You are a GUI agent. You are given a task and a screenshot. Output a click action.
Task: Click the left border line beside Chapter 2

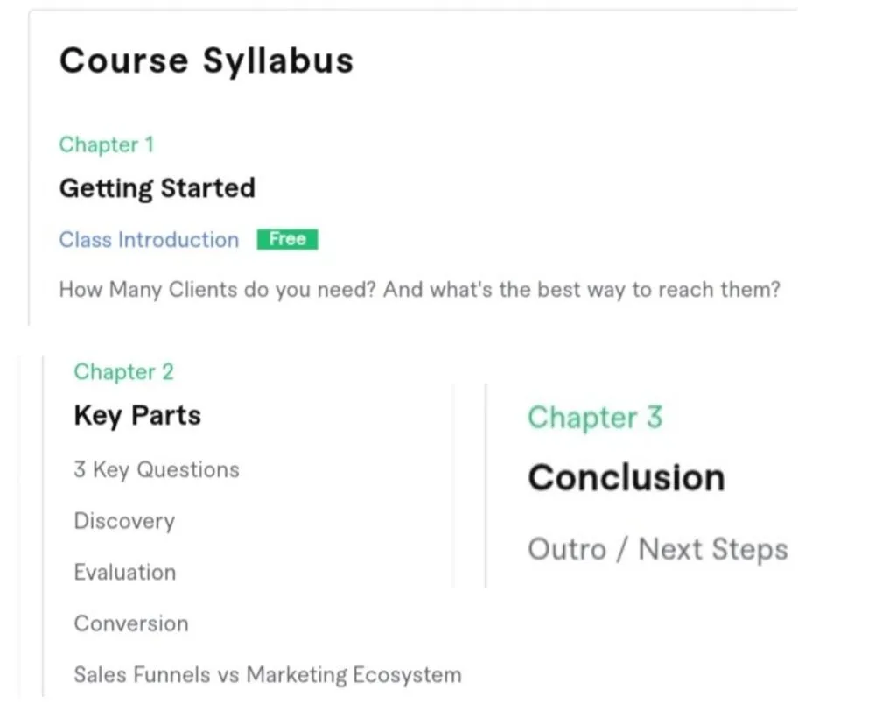(42, 525)
